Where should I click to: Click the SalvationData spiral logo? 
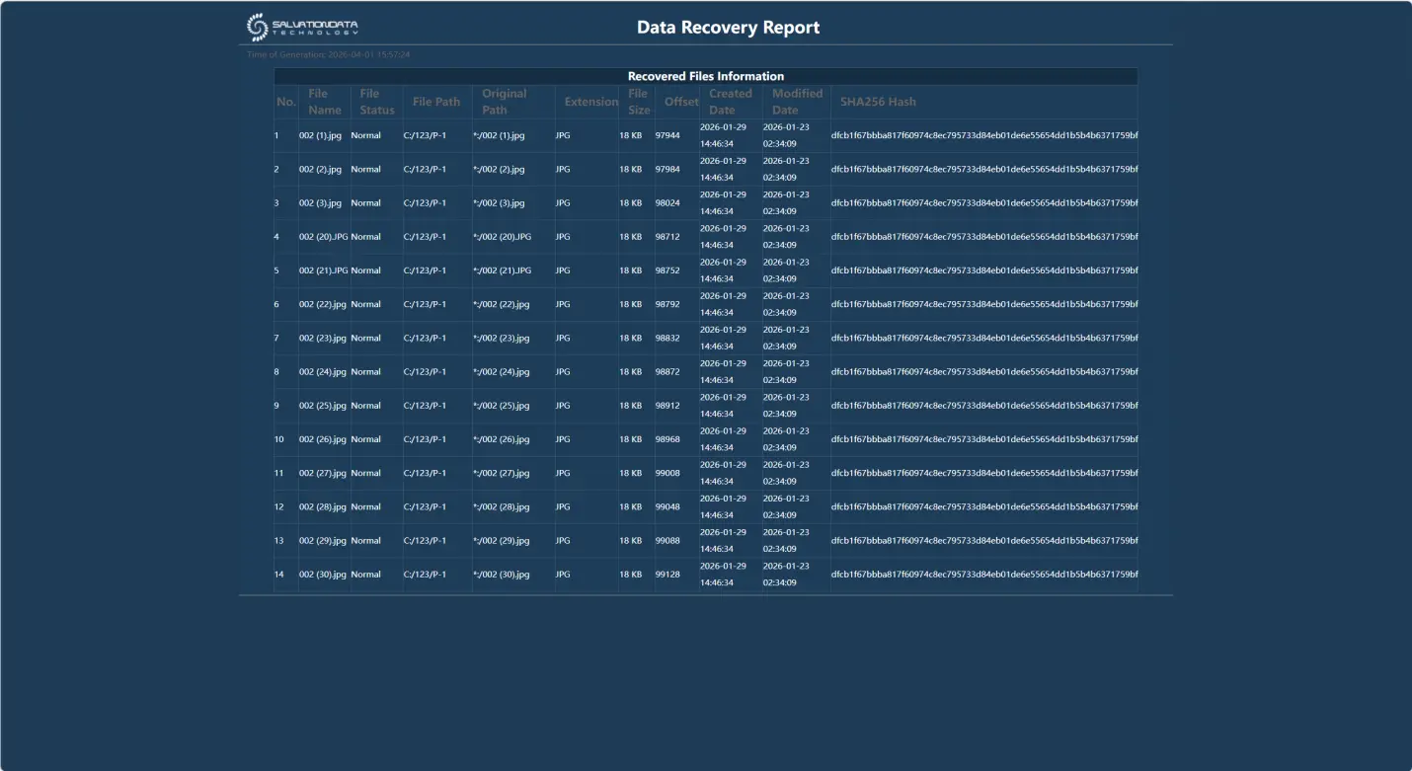(x=255, y=26)
